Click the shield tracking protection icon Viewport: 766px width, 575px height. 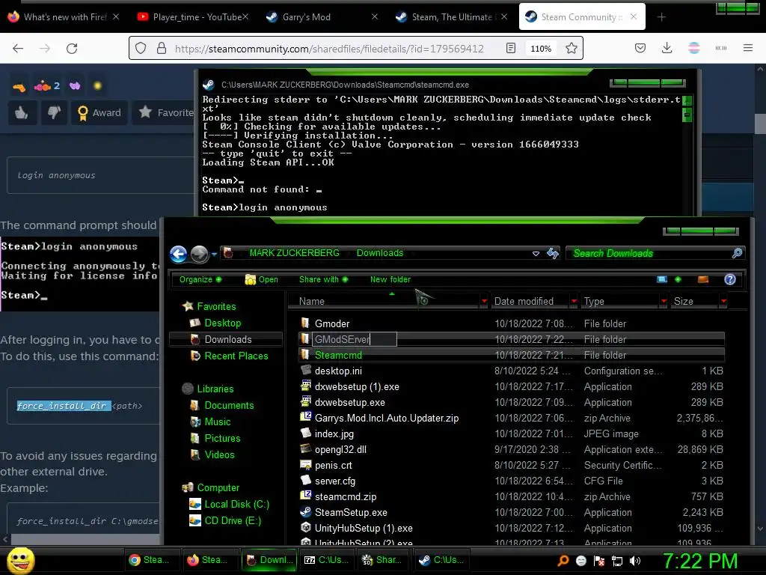141,48
